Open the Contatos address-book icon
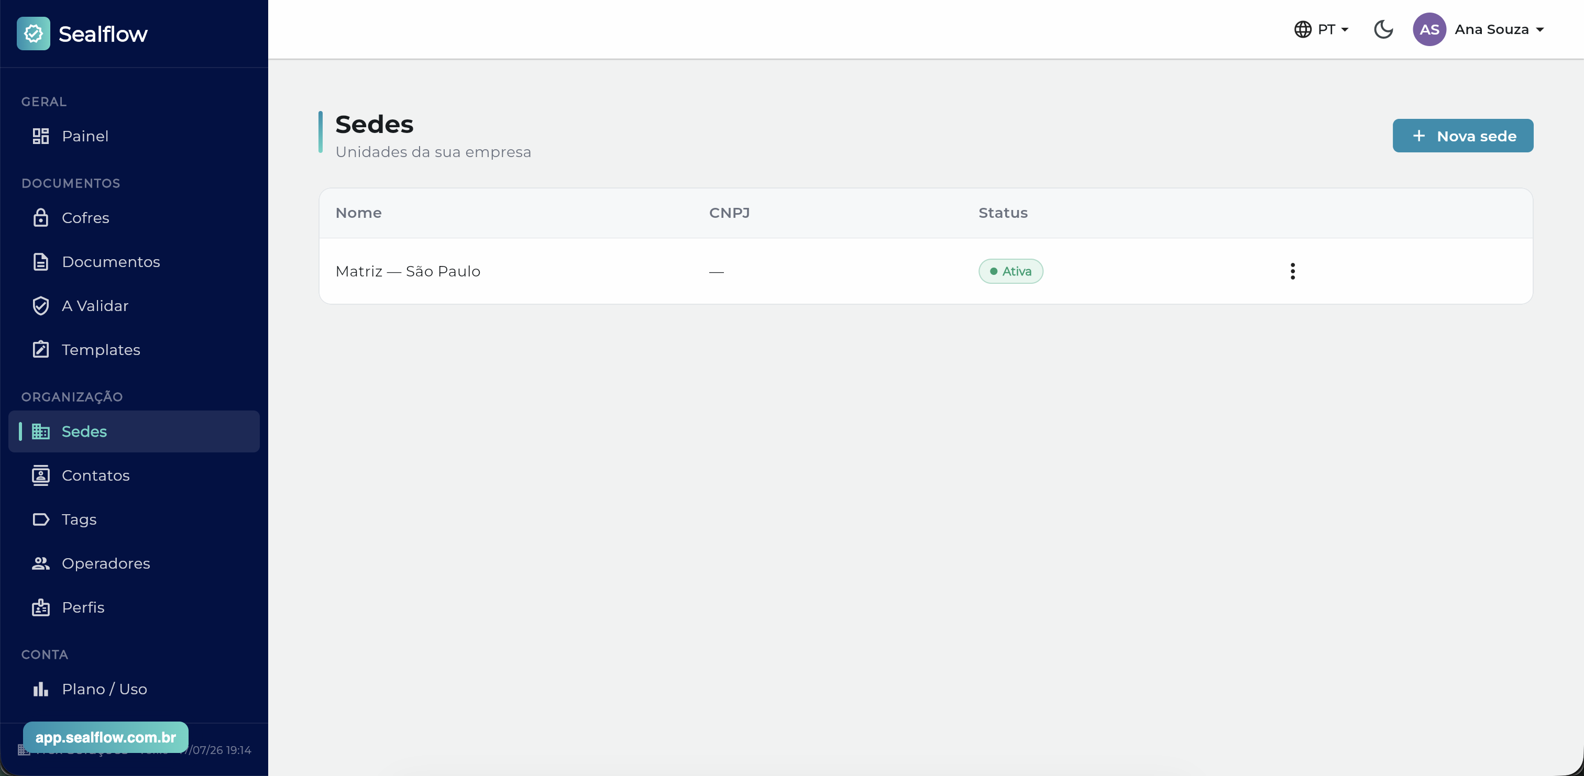The height and width of the screenshot is (776, 1584). pos(40,475)
